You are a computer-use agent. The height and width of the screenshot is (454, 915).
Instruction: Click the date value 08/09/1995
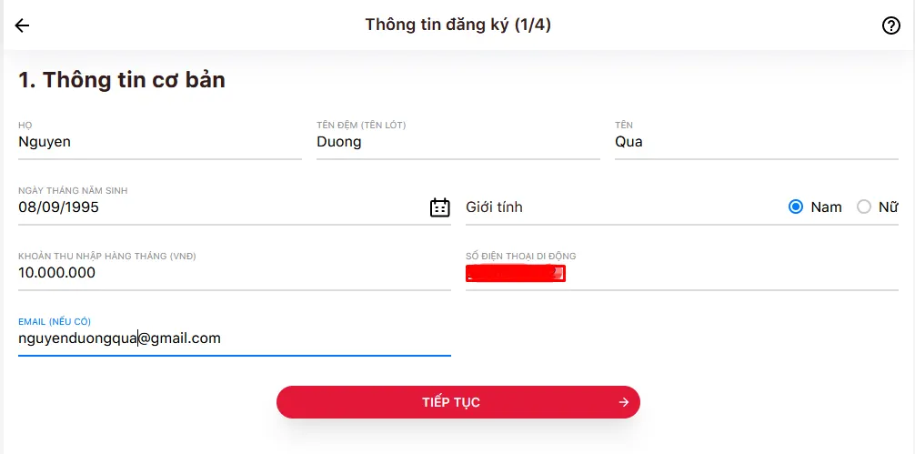pyautogui.click(x=59, y=207)
